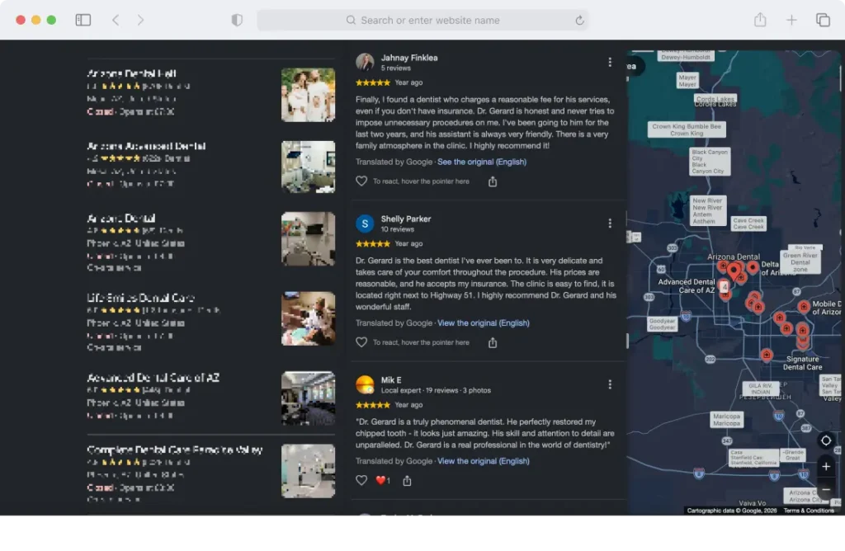
Task: Click the privacy shield icon in toolbar
Action: pos(237,20)
